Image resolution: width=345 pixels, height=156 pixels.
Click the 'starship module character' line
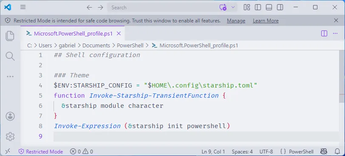112,106
